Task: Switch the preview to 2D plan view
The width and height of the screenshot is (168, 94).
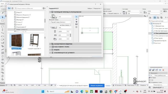Action: coord(76,17)
